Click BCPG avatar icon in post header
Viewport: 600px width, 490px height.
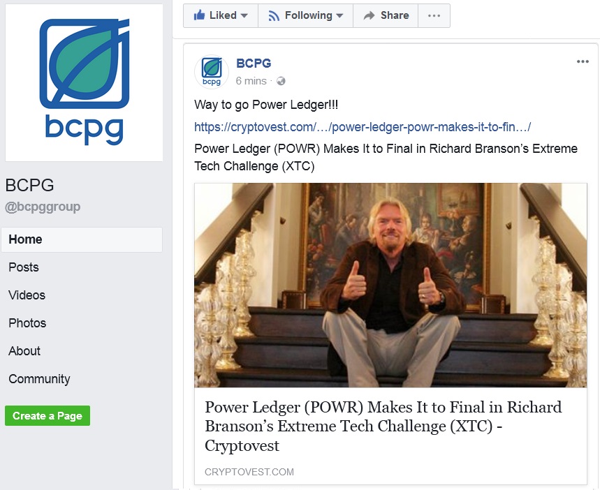coord(212,71)
